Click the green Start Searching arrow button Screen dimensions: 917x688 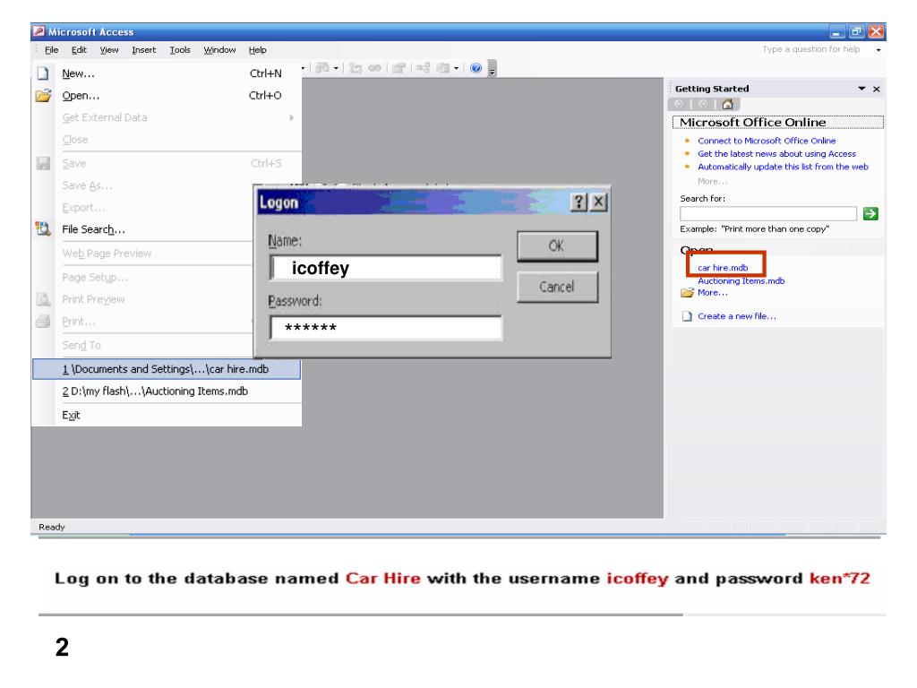pos(870,213)
